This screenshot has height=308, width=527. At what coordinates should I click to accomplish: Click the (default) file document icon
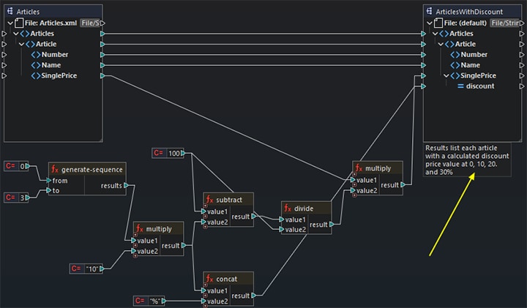(x=438, y=23)
